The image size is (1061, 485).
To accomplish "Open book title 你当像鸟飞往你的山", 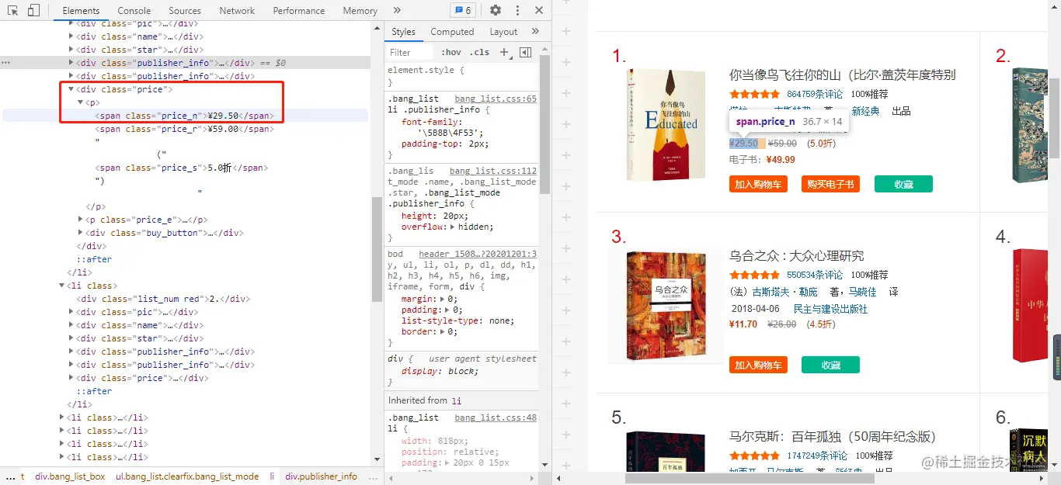I will pos(842,74).
